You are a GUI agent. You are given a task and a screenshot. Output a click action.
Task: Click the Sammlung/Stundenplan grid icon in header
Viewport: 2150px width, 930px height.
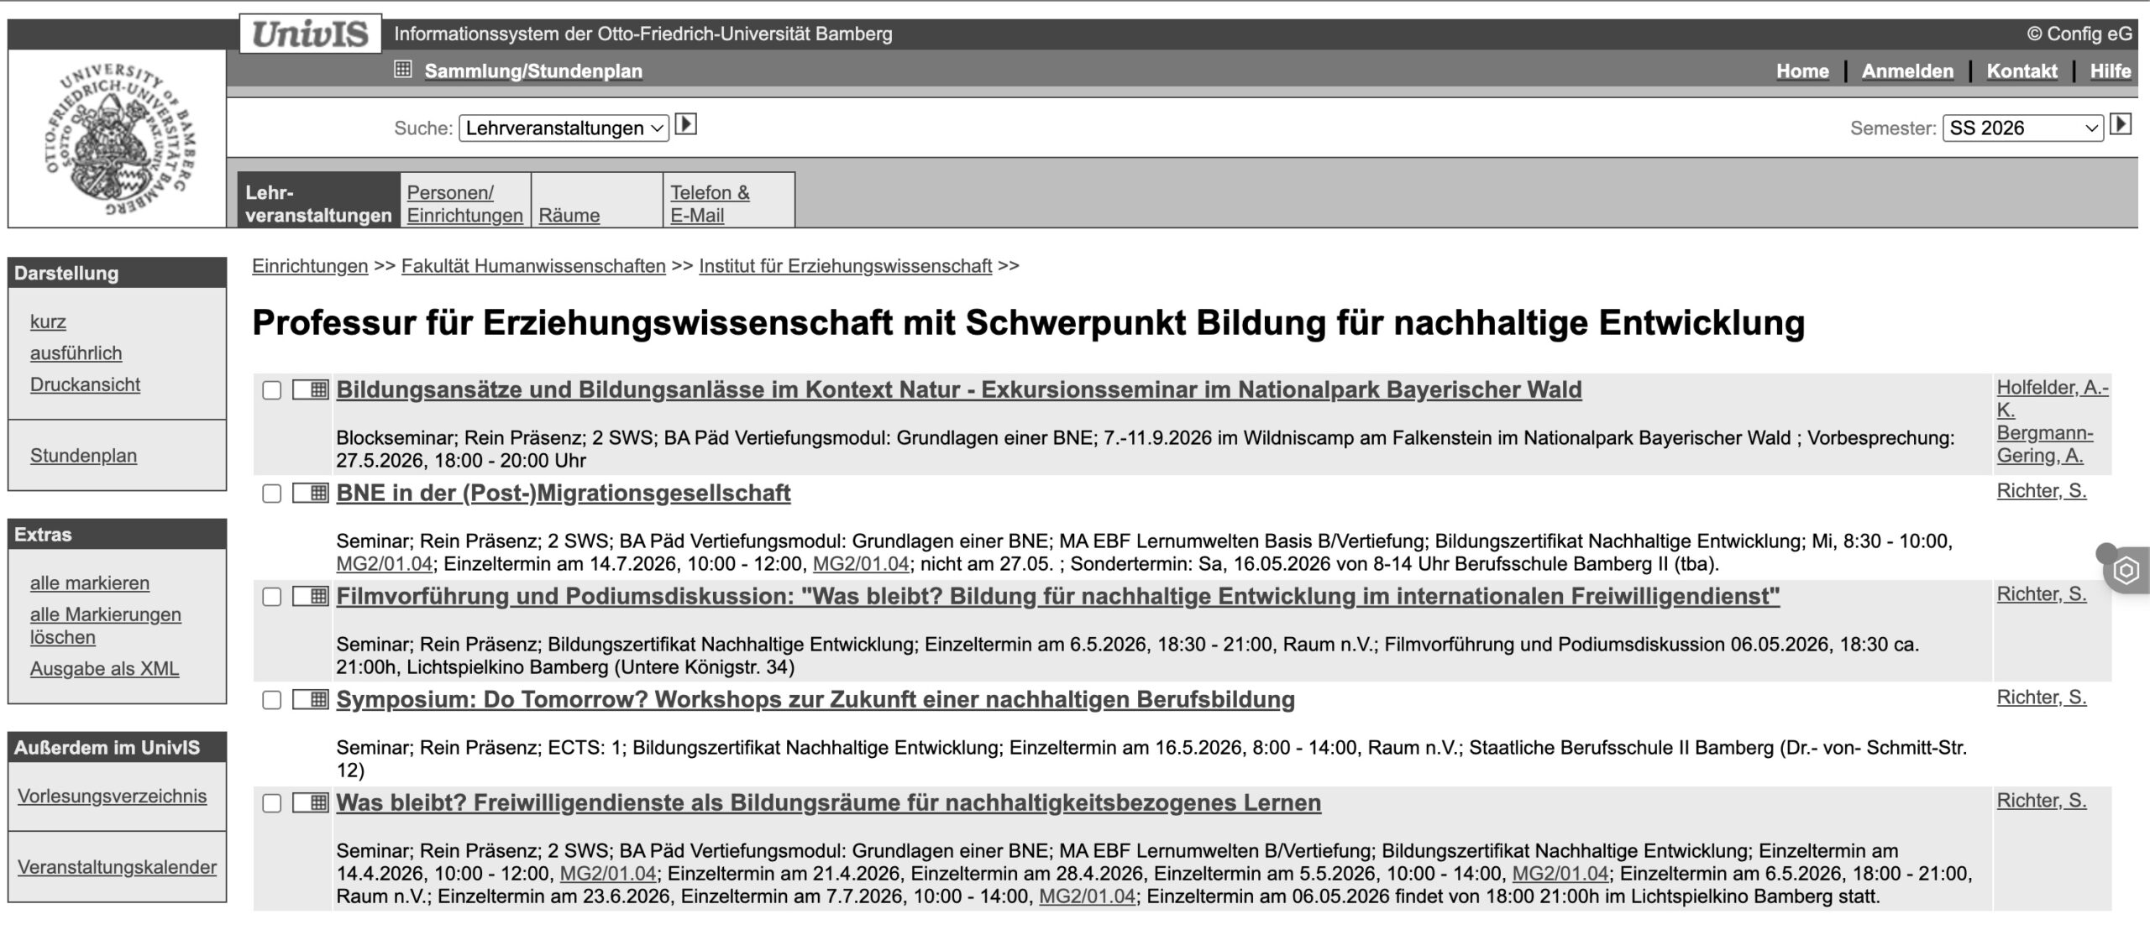click(403, 70)
